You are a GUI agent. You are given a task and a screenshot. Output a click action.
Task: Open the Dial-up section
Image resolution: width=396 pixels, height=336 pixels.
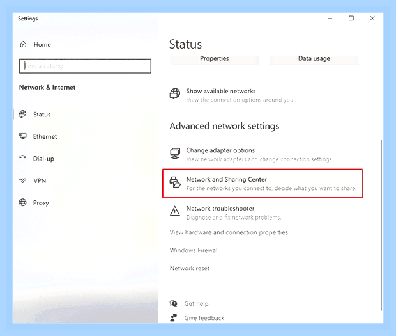[x=43, y=159]
